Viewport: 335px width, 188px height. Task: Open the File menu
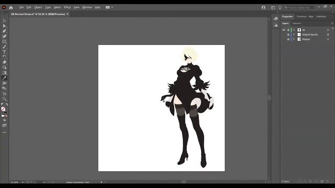(21, 7)
